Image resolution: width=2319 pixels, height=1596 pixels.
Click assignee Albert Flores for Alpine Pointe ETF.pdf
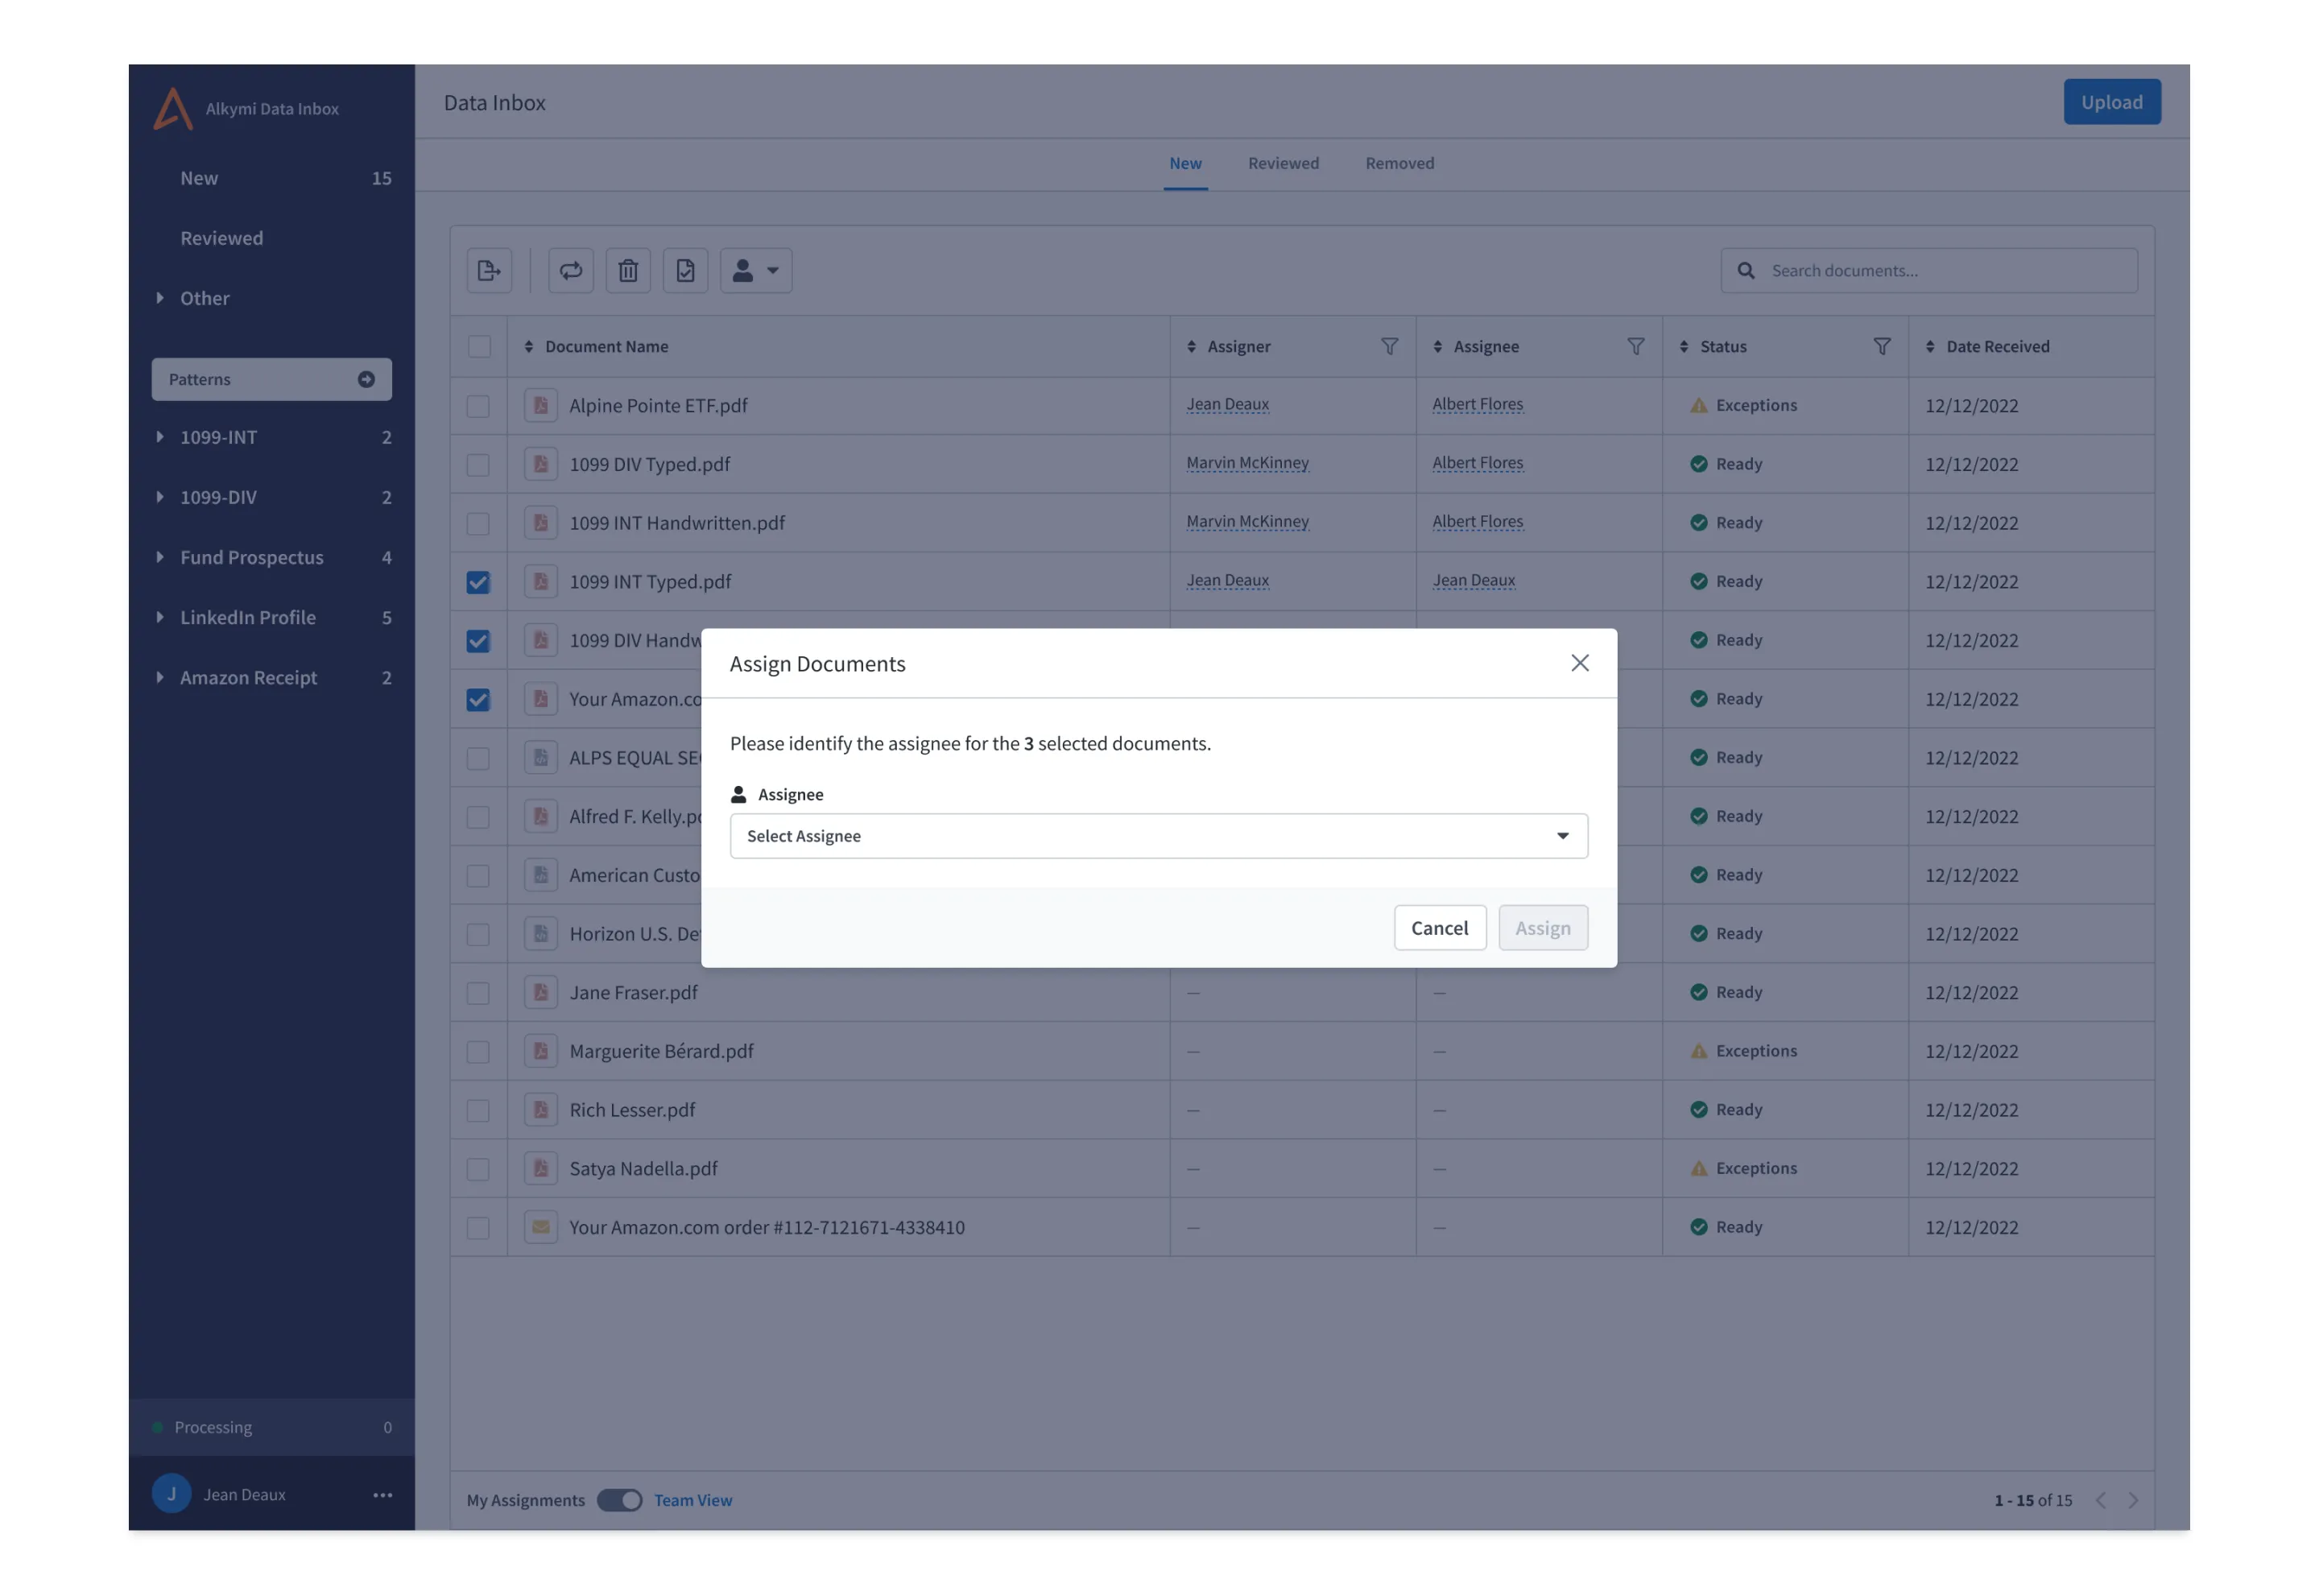pyautogui.click(x=1477, y=404)
